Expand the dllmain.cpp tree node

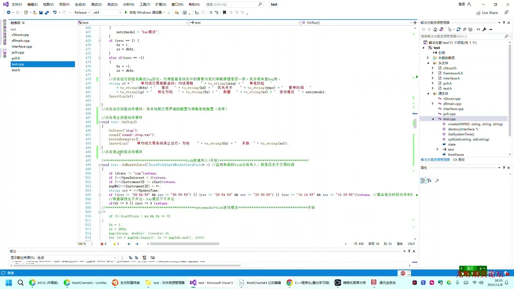click(433, 104)
